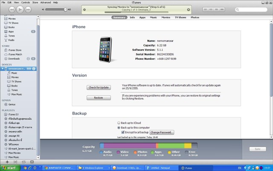Switch to album list view mode

[211, 9]
